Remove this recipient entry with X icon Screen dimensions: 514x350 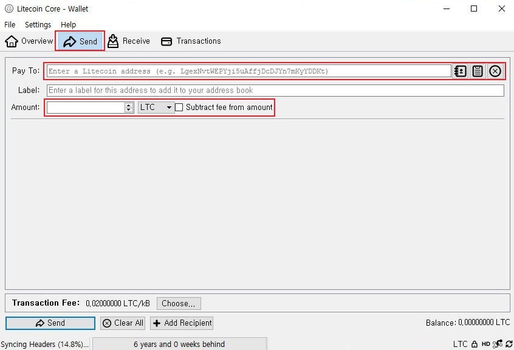pyautogui.click(x=495, y=71)
